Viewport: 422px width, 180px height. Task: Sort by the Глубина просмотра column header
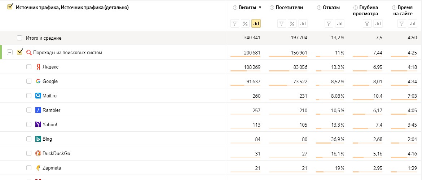point(368,10)
